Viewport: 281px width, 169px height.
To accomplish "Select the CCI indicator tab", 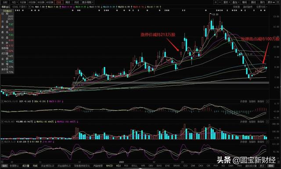I will pyautogui.click(x=185, y=166).
